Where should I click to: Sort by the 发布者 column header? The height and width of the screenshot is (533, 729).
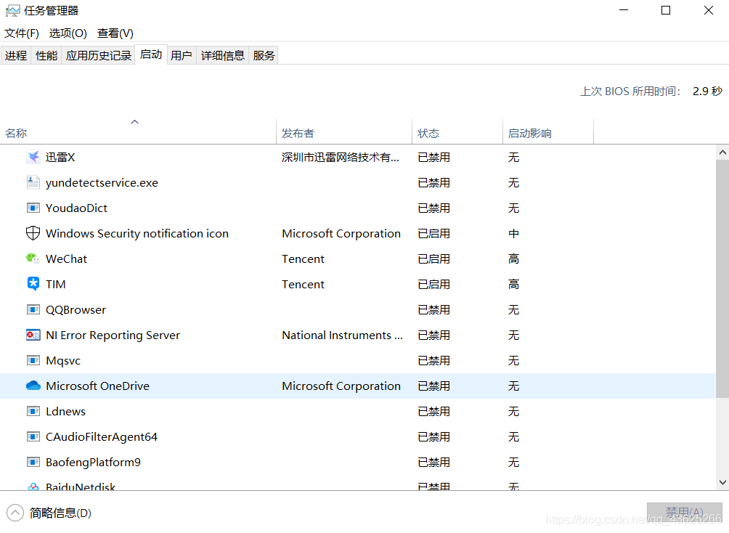344,131
